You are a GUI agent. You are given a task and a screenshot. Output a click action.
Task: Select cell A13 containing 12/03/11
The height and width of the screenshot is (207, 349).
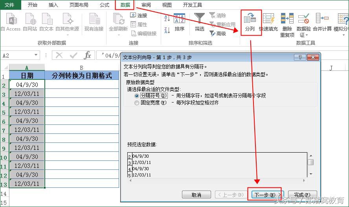click(x=27, y=184)
